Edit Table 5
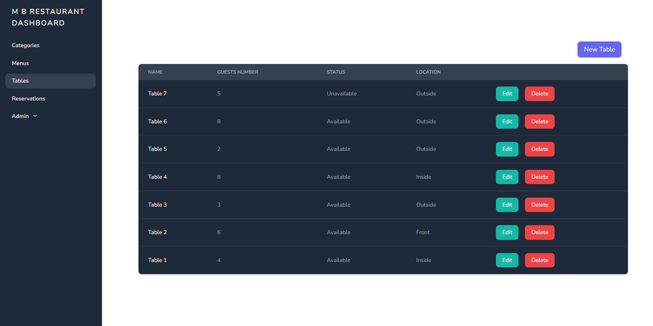Screen dimensions: 653x326 click(507, 149)
